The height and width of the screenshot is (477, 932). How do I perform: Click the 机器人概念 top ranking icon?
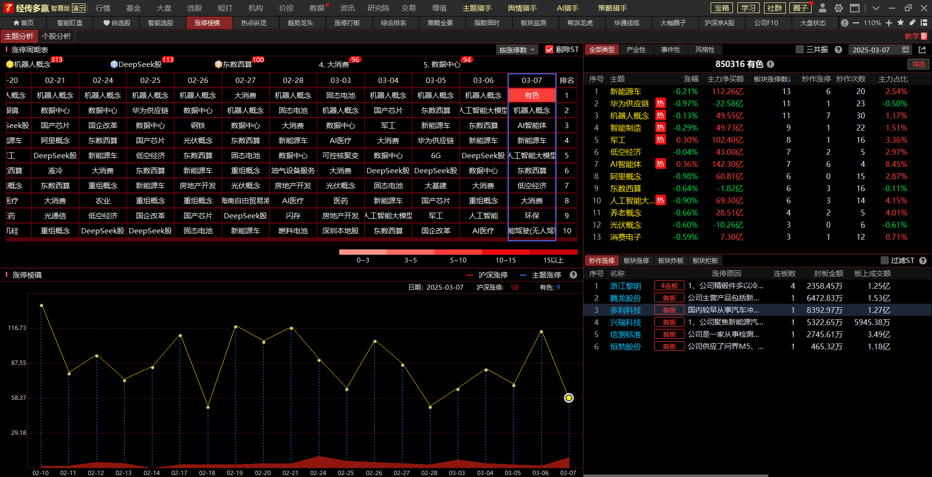click(10, 64)
